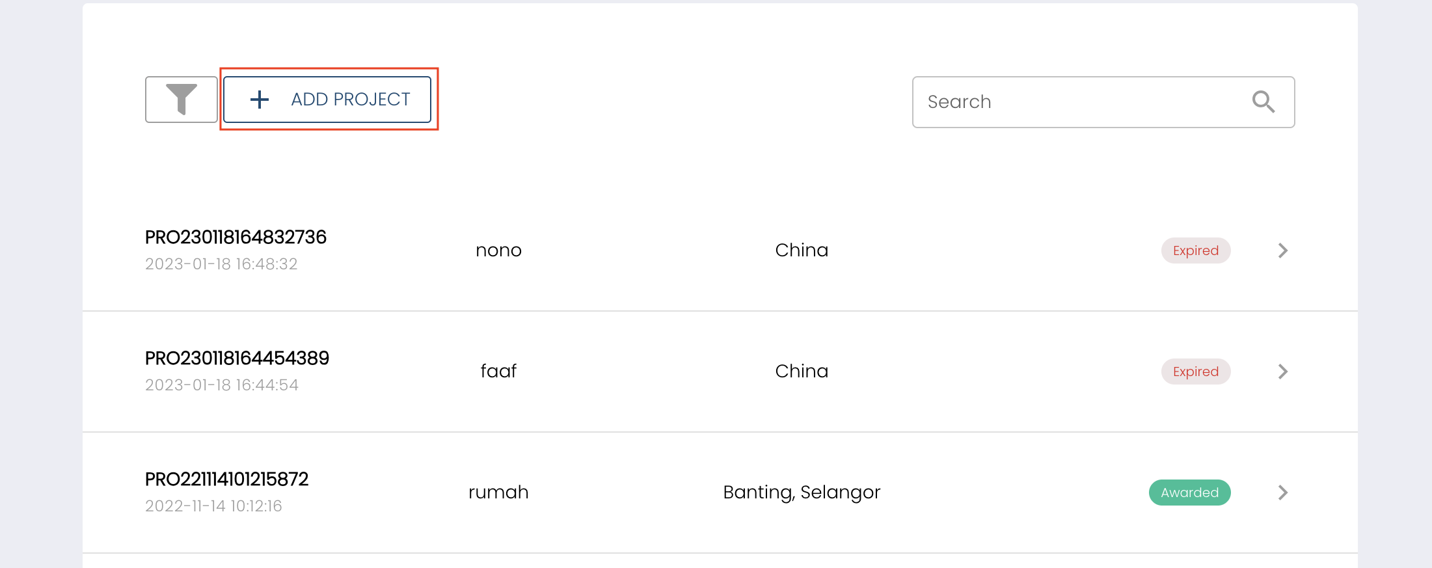The width and height of the screenshot is (1432, 568).
Task: Expand project nono with chevron arrow
Action: pyautogui.click(x=1282, y=250)
